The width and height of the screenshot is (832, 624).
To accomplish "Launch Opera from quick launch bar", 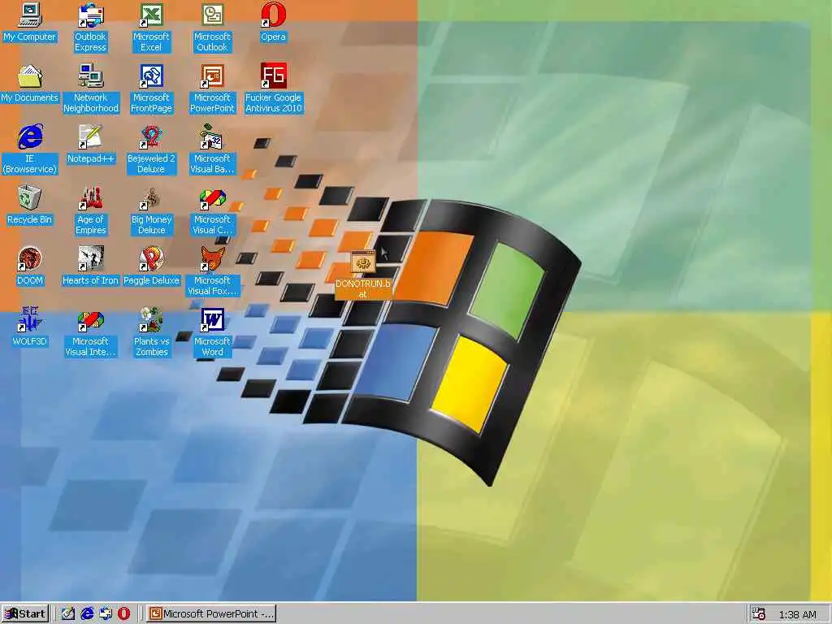I will point(124,614).
